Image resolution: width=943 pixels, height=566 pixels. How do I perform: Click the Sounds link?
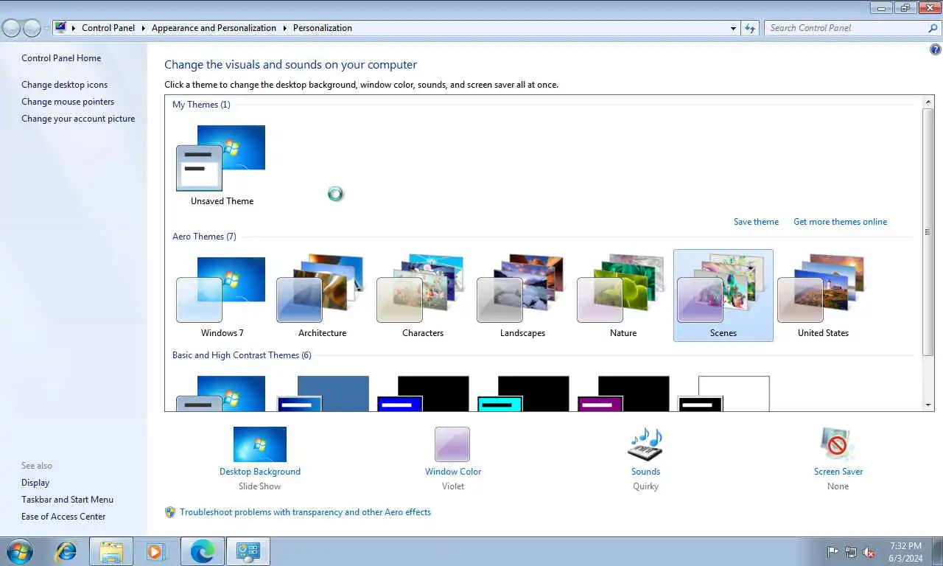click(645, 472)
